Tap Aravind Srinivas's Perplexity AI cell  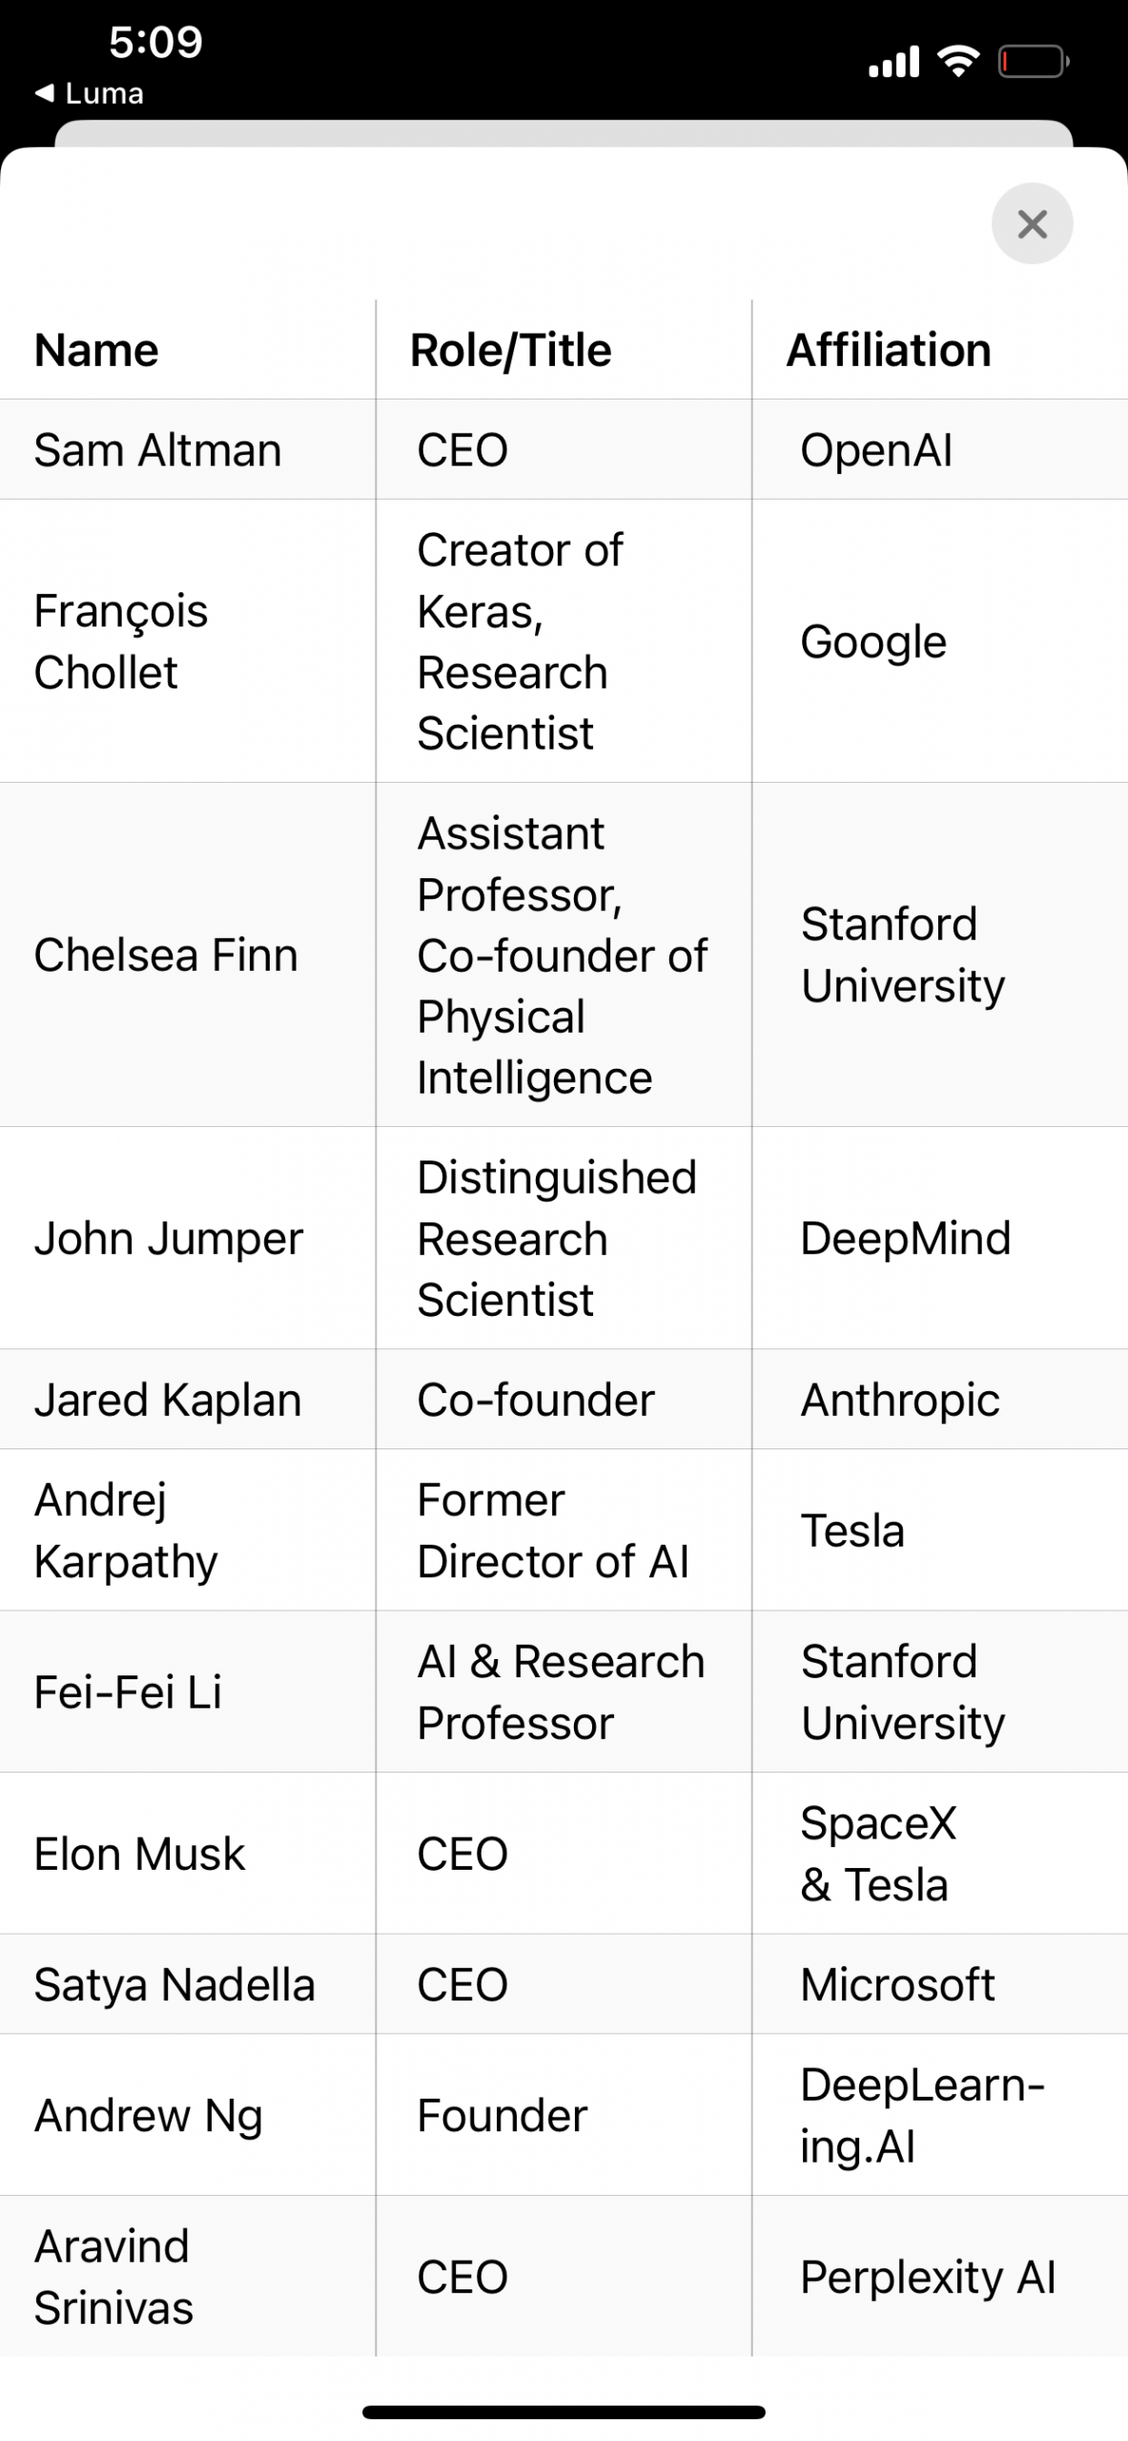(x=928, y=2277)
